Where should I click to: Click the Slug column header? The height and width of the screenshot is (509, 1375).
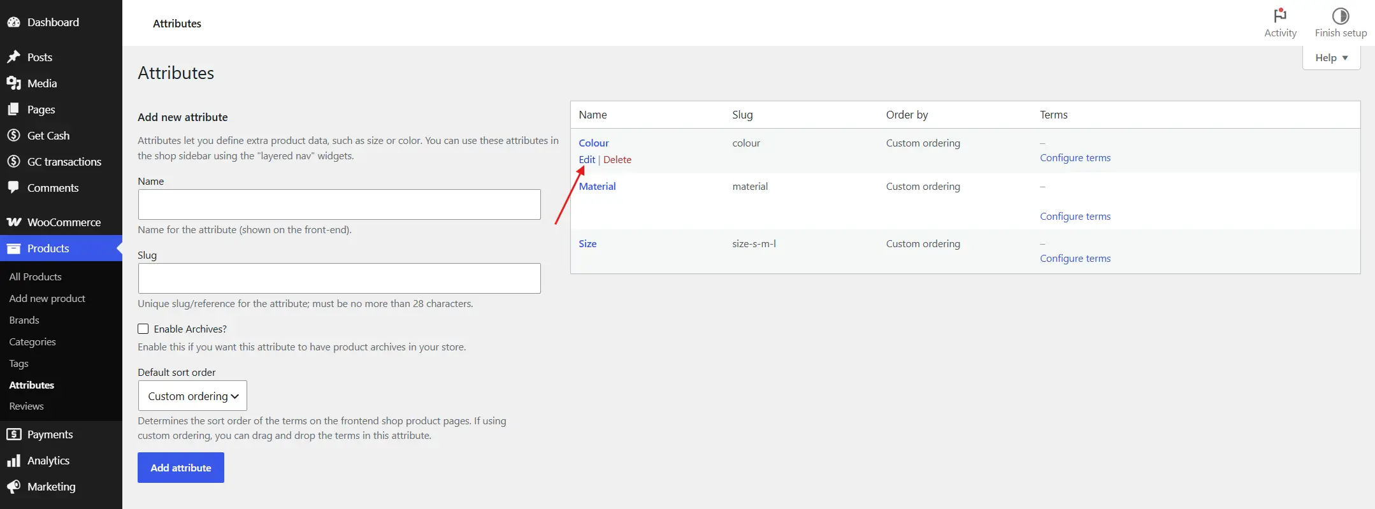pyautogui.click(x=742, y=115)
